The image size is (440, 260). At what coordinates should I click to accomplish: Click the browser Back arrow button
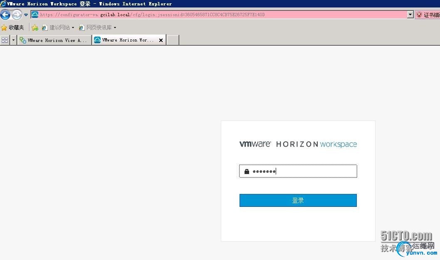click(5, 15)
